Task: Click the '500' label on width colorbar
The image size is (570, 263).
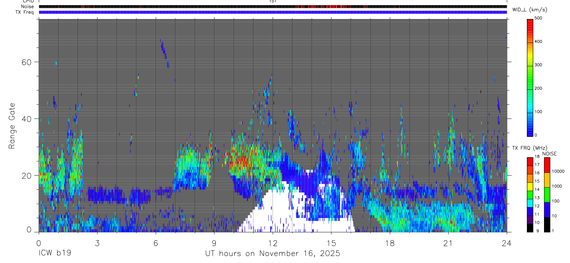Action: coord(538,18)
